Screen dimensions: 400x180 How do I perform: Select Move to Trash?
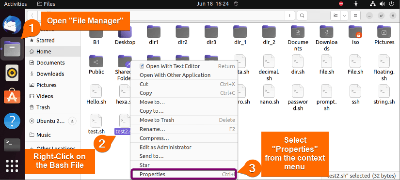184,120
